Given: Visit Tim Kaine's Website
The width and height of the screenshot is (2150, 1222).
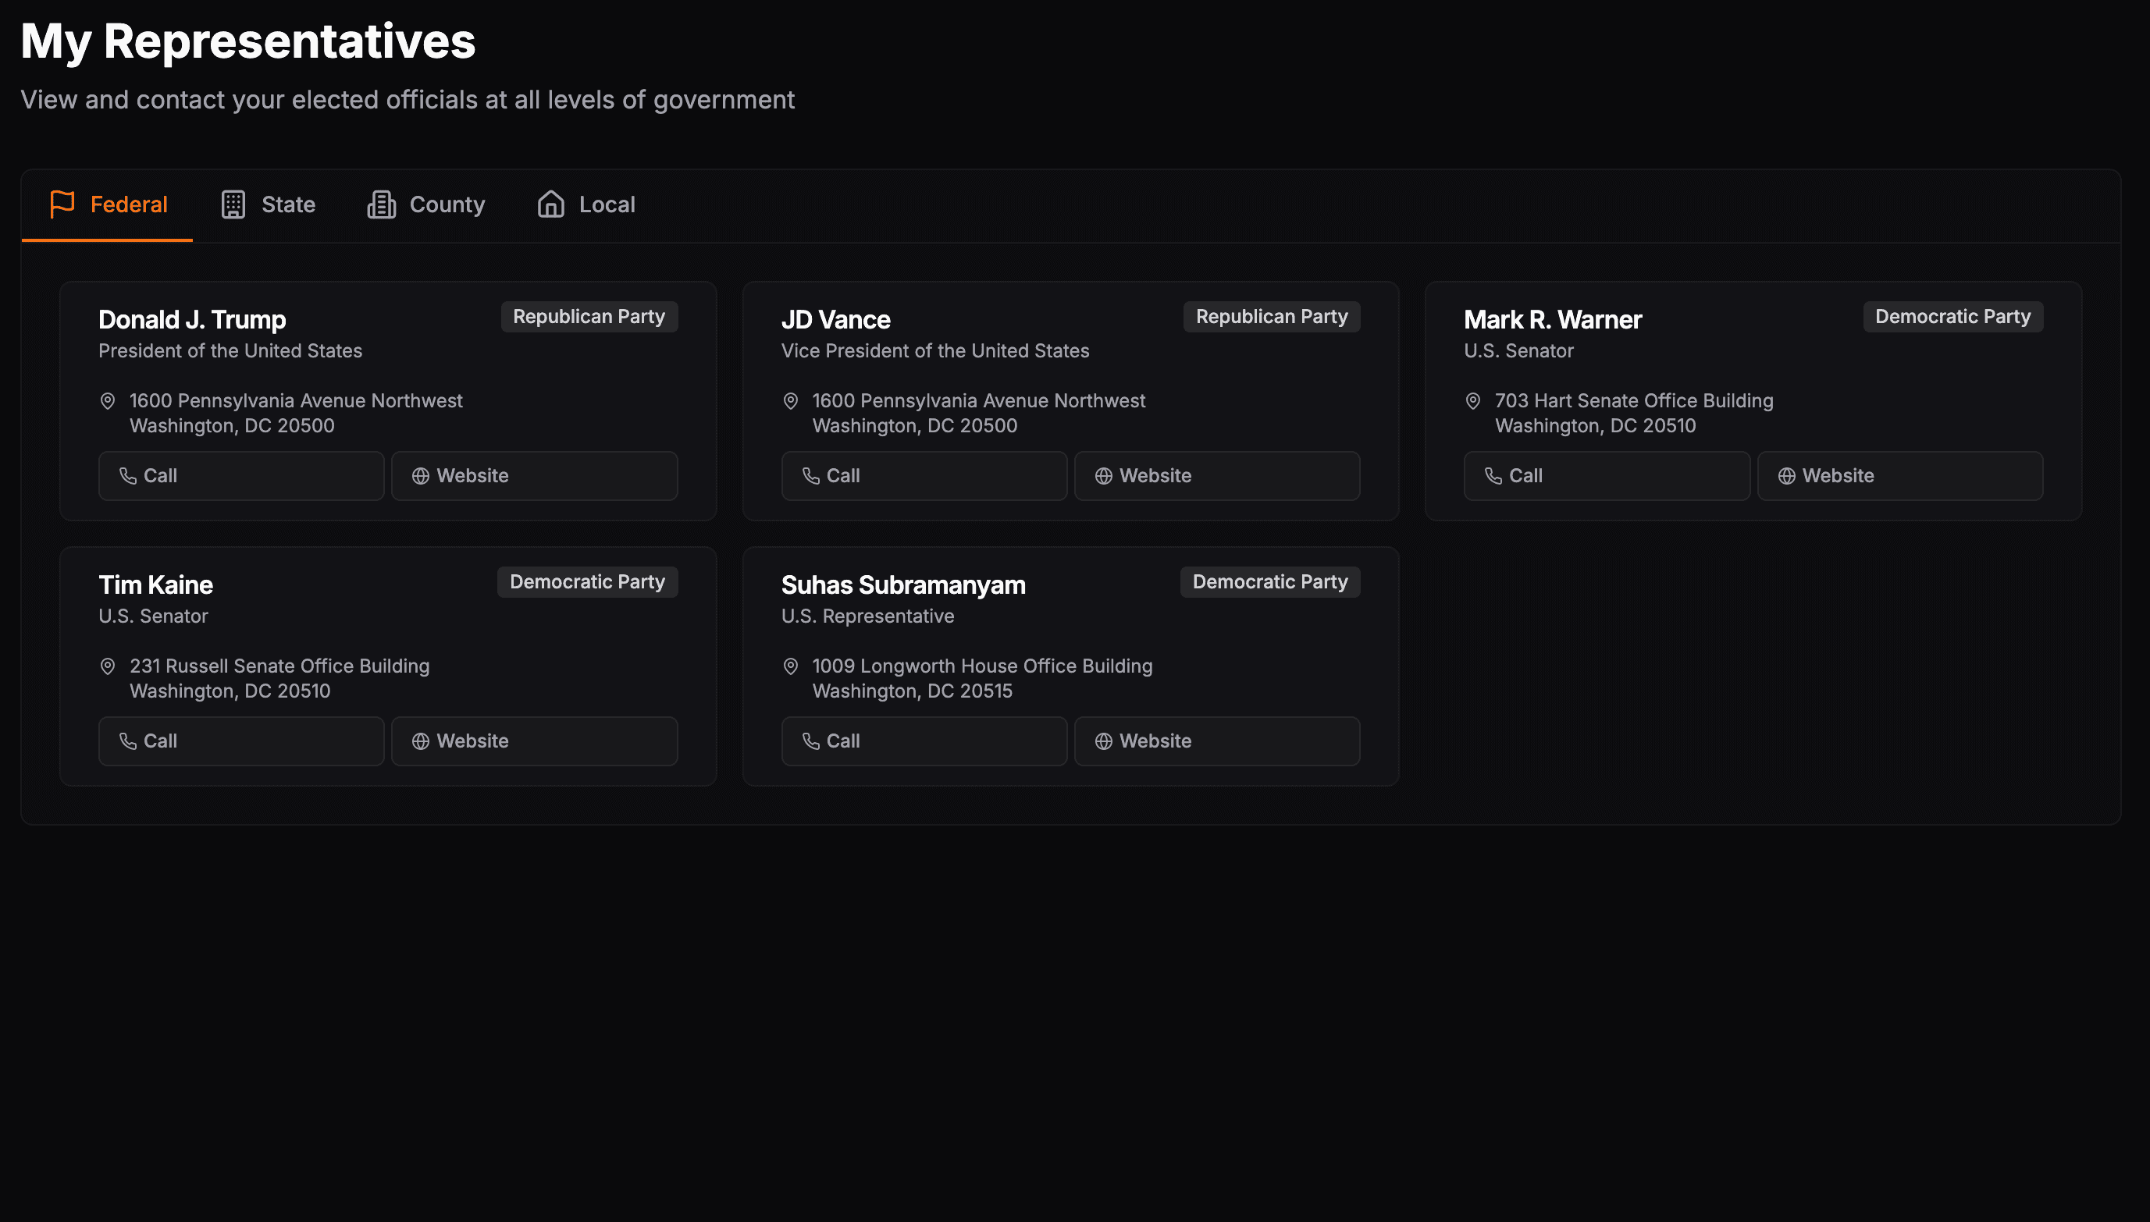Looking at the screenshot, I should click(534, 741).
